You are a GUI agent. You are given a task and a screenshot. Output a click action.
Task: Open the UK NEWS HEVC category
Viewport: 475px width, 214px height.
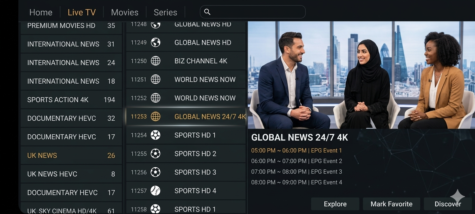click(71, 174)
